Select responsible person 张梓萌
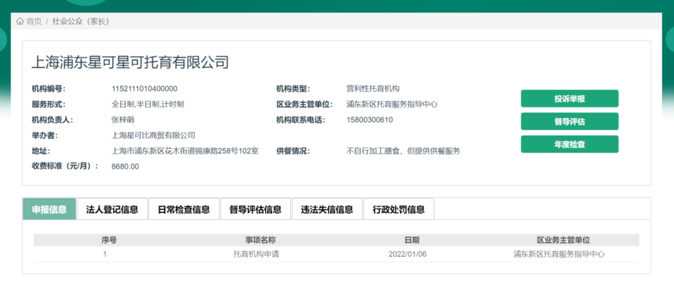The image size is (674, 286). pyautogui.click(x=123, y=119)
